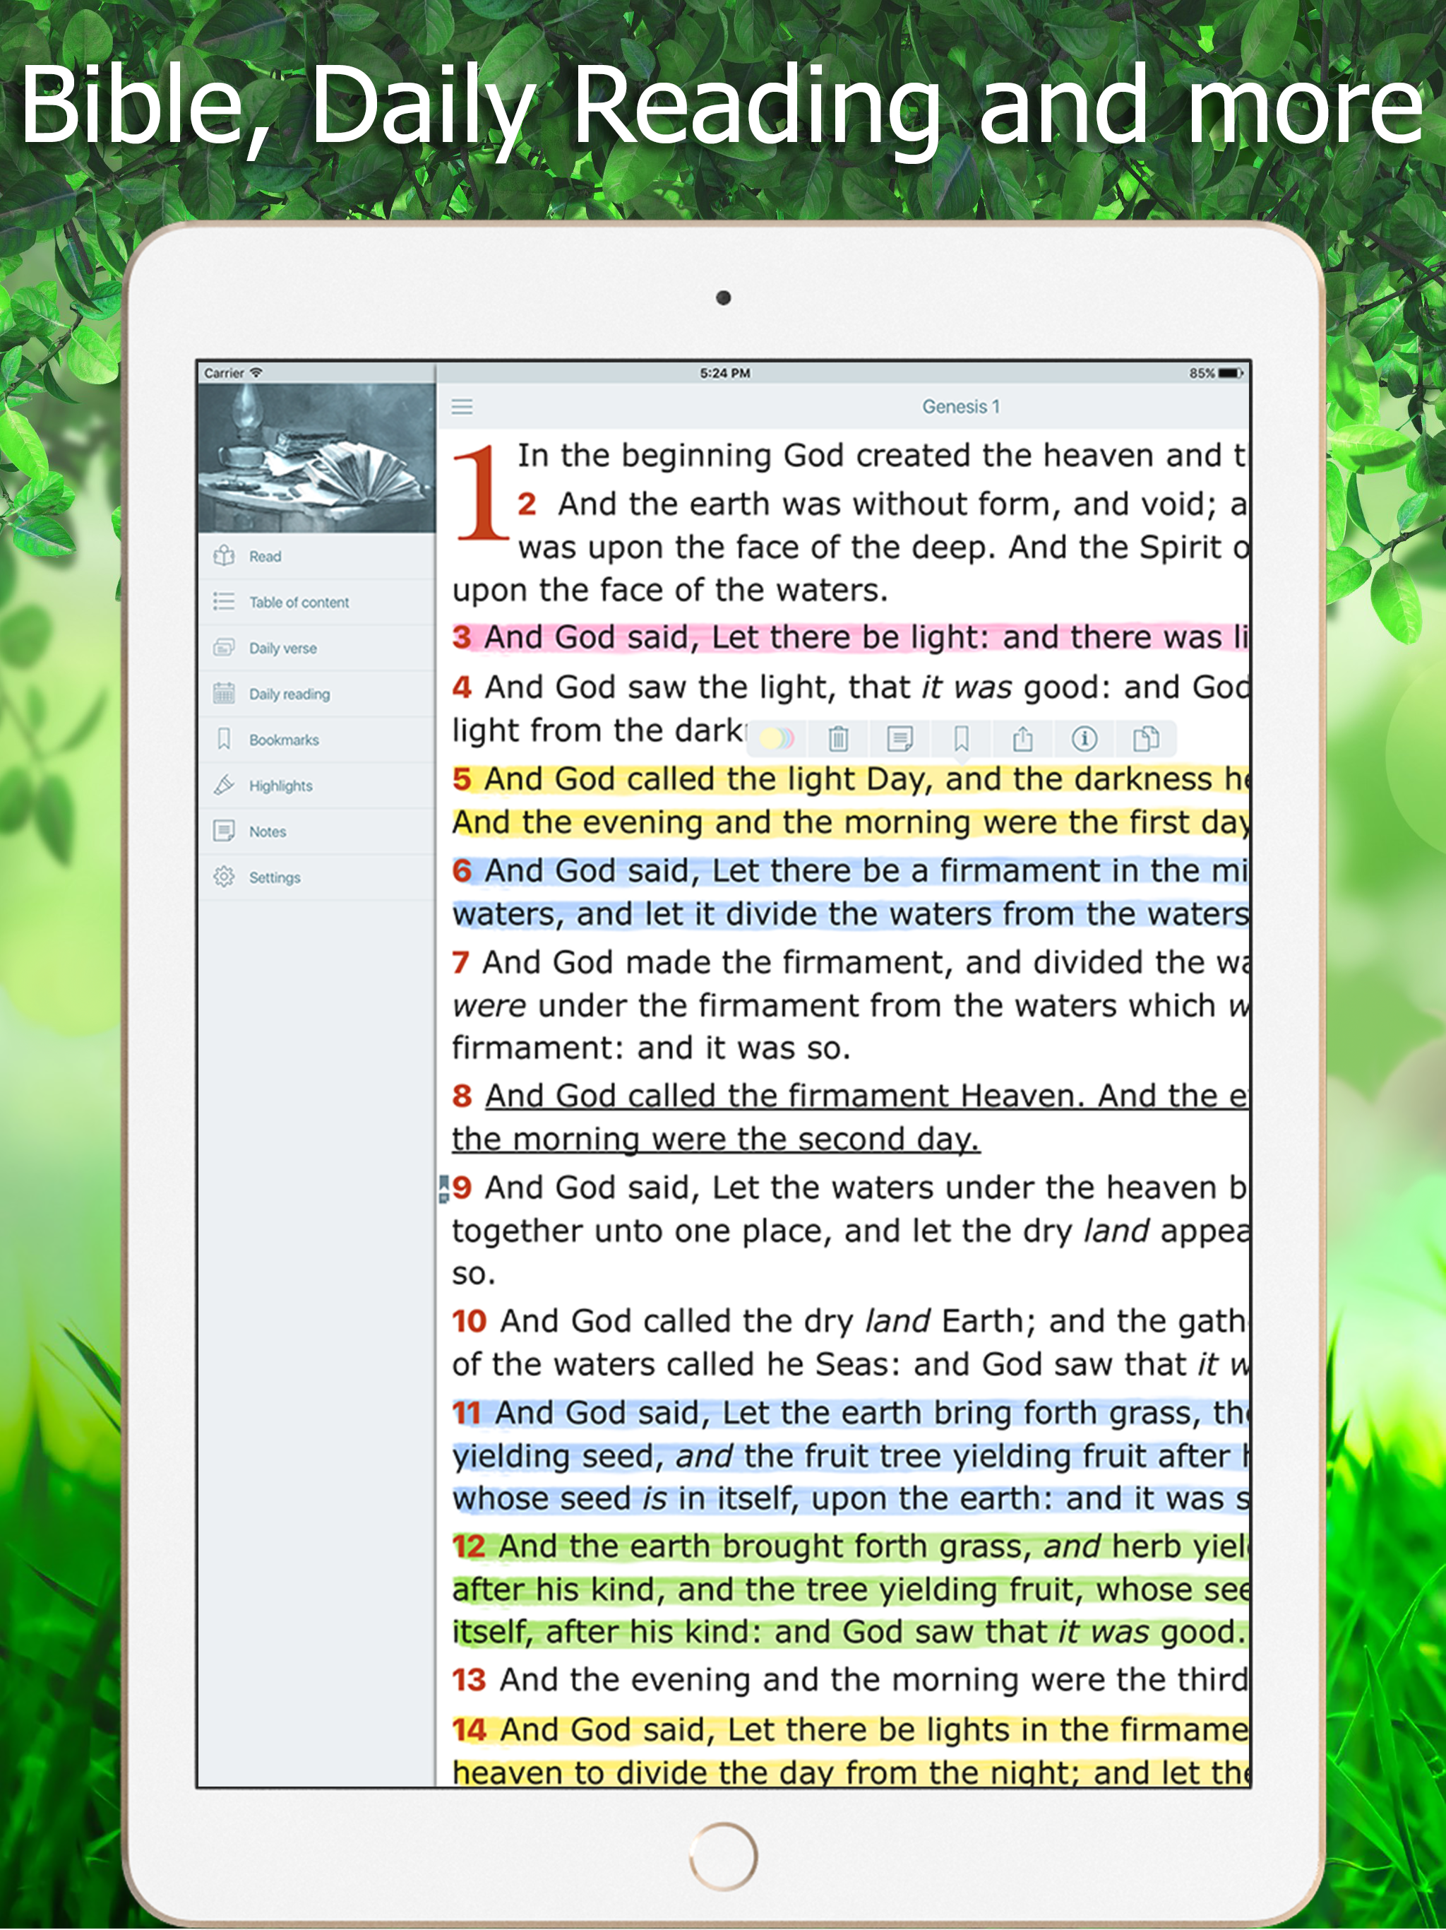View Notes in the sidebar
The width and height of the screenshot is (1446, 1930).
tap(267, 831)
